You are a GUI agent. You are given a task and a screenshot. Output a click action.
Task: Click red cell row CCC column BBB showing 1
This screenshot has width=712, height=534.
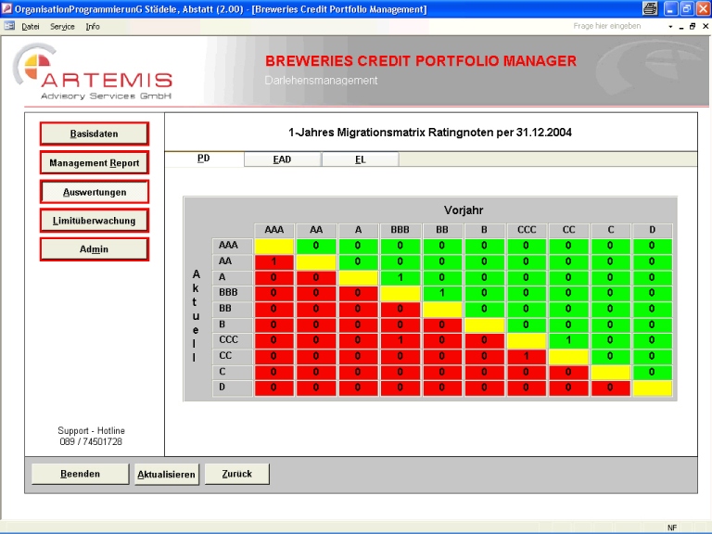pyautogui.click(x=400, y=340)
